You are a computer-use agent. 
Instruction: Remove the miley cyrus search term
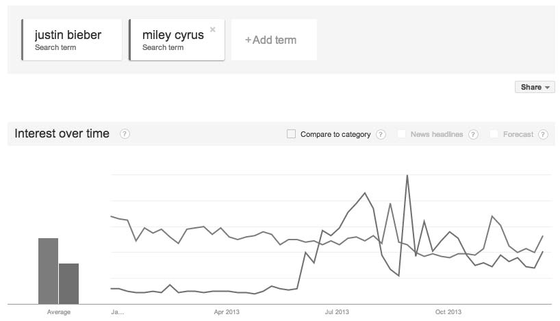[212, 29]
